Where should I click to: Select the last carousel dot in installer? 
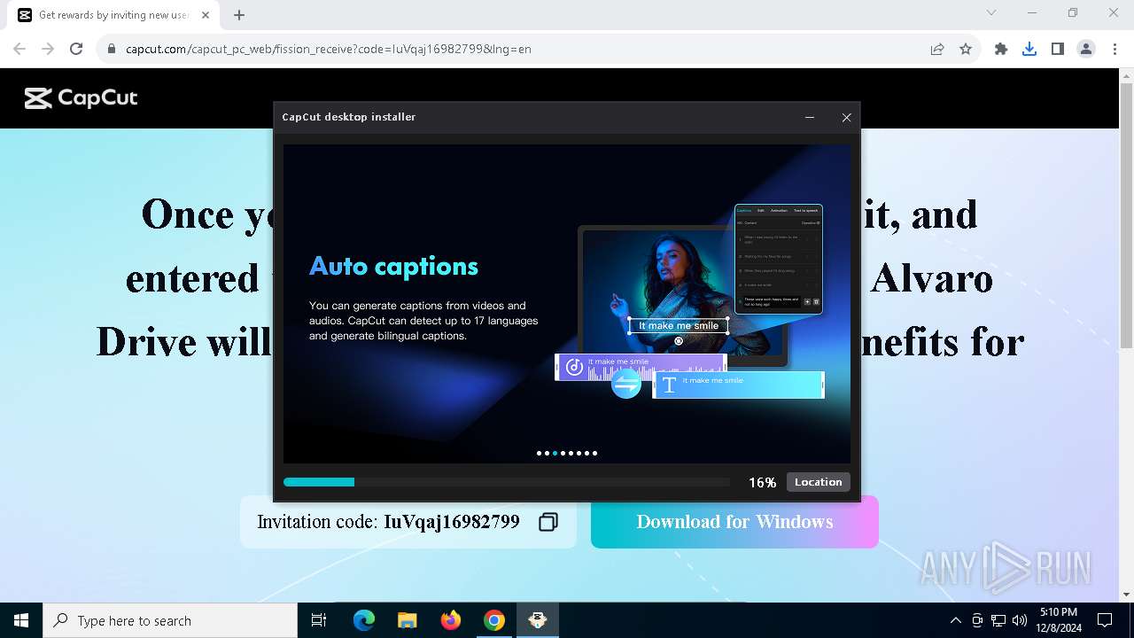[x=594, y=453]
